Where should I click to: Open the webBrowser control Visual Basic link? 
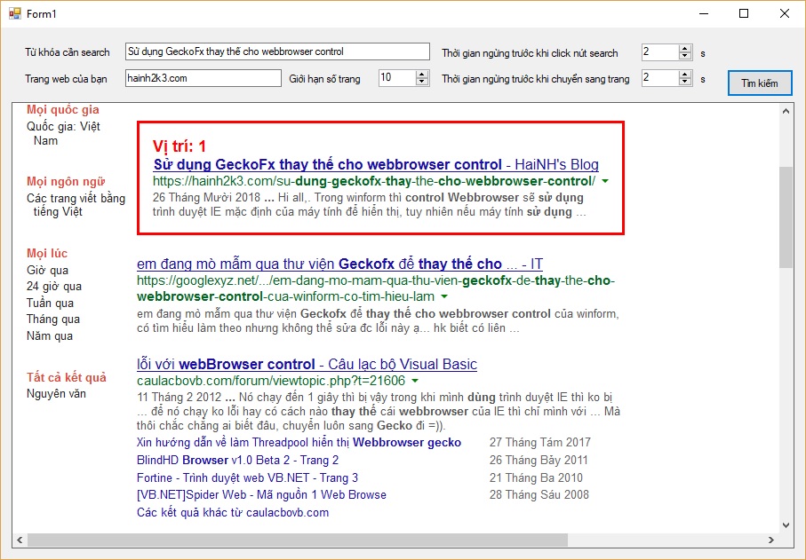(307, 364)
